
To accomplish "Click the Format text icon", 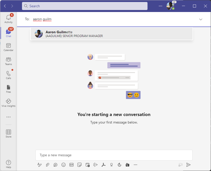I will tap(39, 165).
